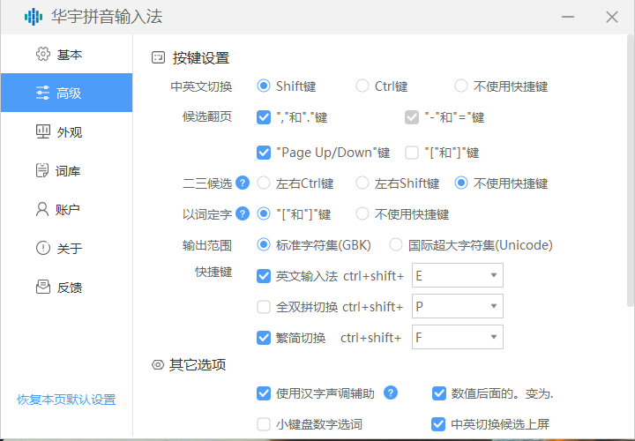Click the help icon next to 以词定字
The width and height of the screenshot is (635, 441).
(x=243, y=213)
